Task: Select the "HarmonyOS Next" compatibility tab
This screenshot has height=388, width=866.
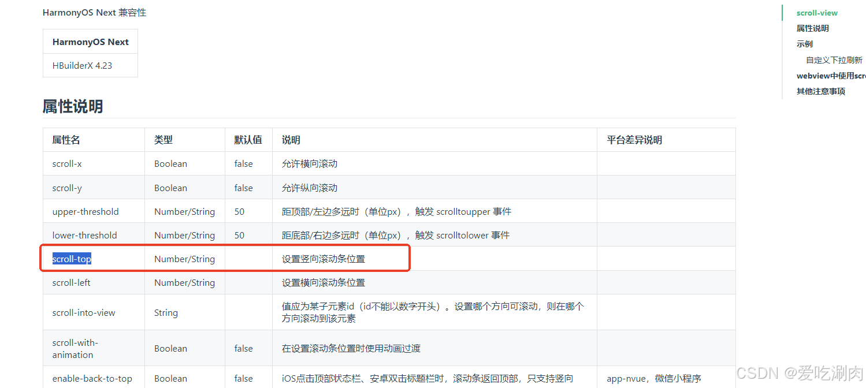Action: pos(90,41)
